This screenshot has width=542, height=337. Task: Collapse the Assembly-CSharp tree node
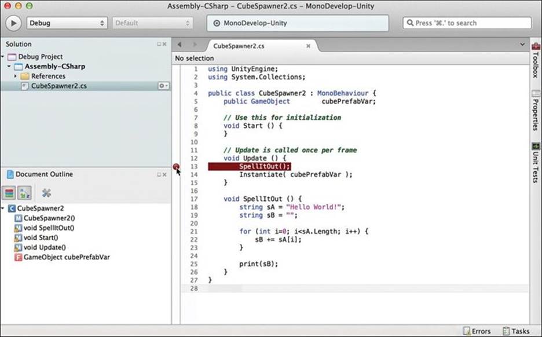(x=9, y=67)
